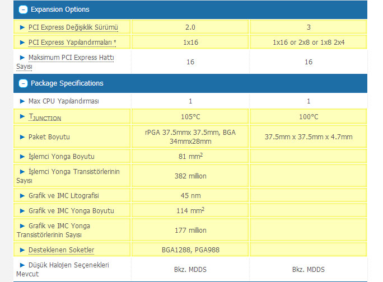Click Bkz. MDDS in the first processor column

190,270
